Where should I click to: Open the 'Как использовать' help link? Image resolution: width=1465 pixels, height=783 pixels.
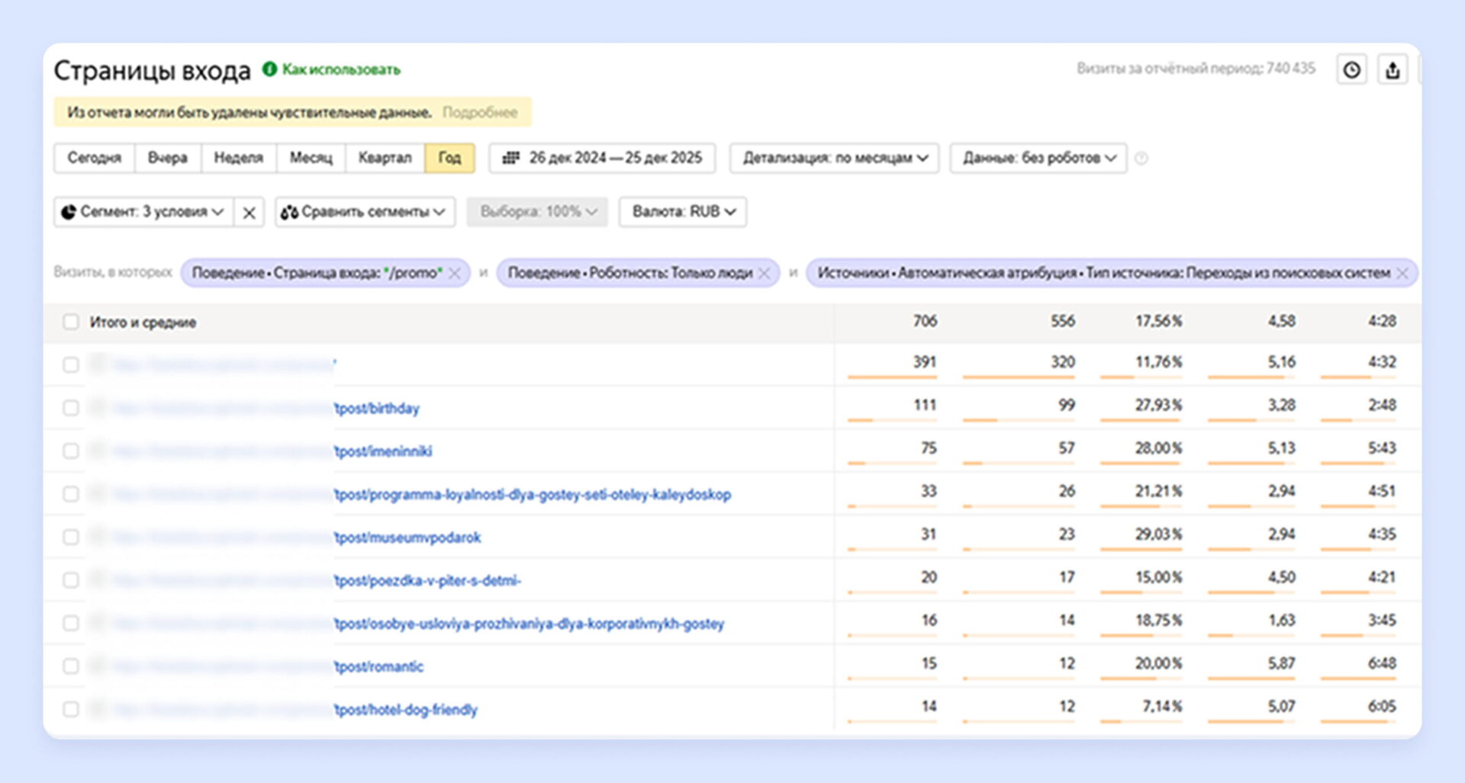tap(341, 69)
